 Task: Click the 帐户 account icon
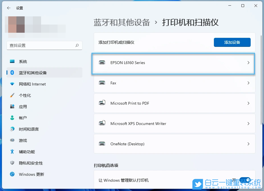point(12,118)
